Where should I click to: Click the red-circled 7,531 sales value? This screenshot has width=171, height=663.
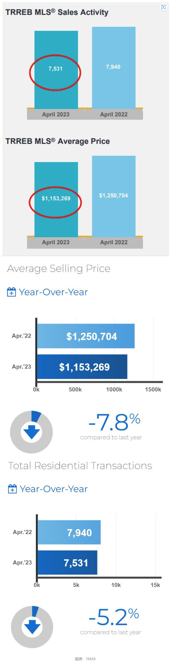pyautogui.click(x=55, y=69)
